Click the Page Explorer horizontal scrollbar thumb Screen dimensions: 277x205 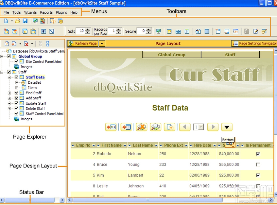(29, 200)
